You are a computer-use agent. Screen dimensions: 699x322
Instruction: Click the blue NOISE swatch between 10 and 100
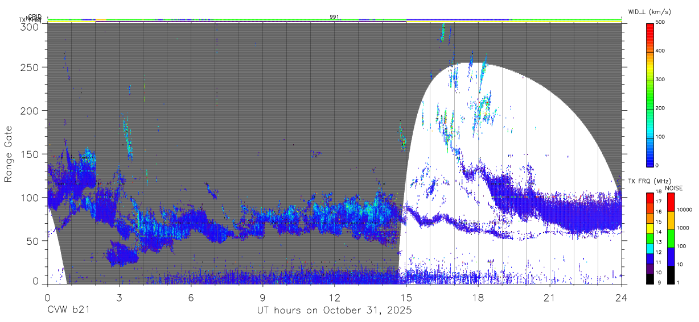click(670, 256)
